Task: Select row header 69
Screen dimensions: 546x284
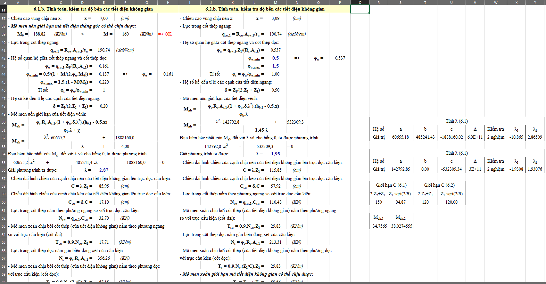Action: coord(4,274)
